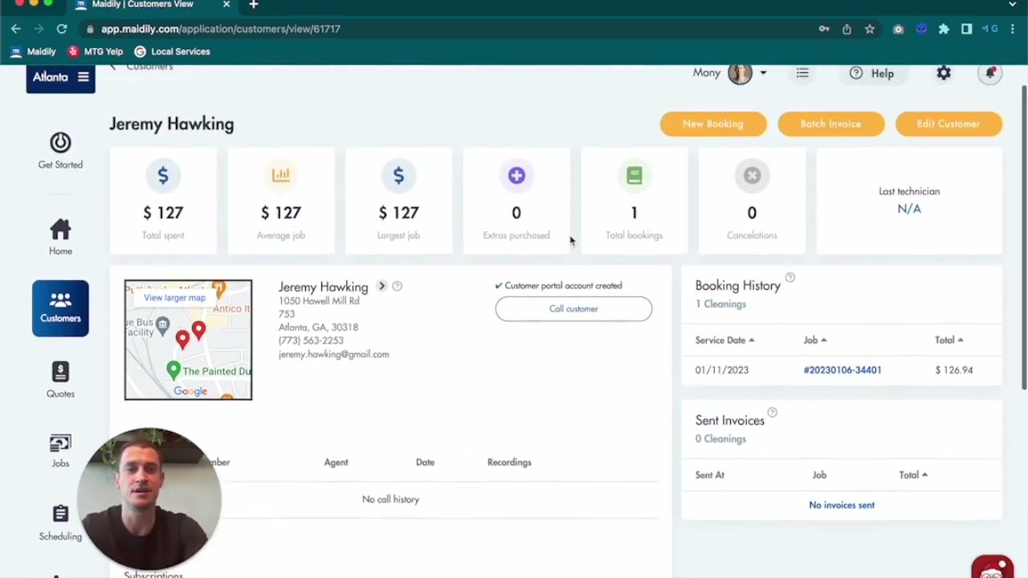This screenshot has width=1028, height=578.
Task: Open the Get Started power icon
Action: point(60,143)
